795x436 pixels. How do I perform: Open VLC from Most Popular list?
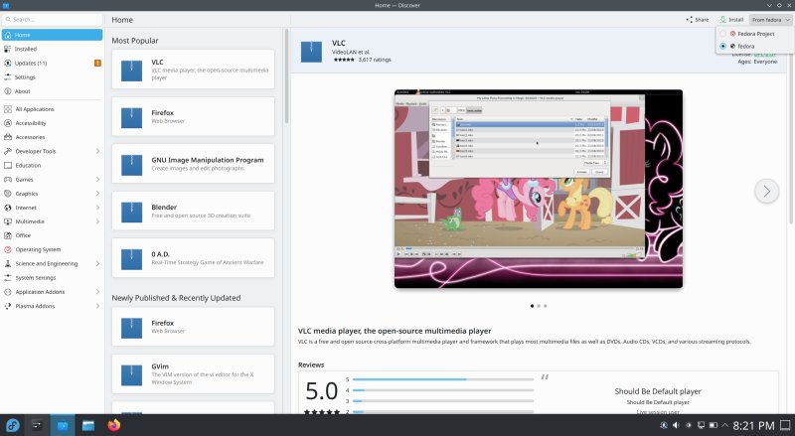(x=193, y=69)
